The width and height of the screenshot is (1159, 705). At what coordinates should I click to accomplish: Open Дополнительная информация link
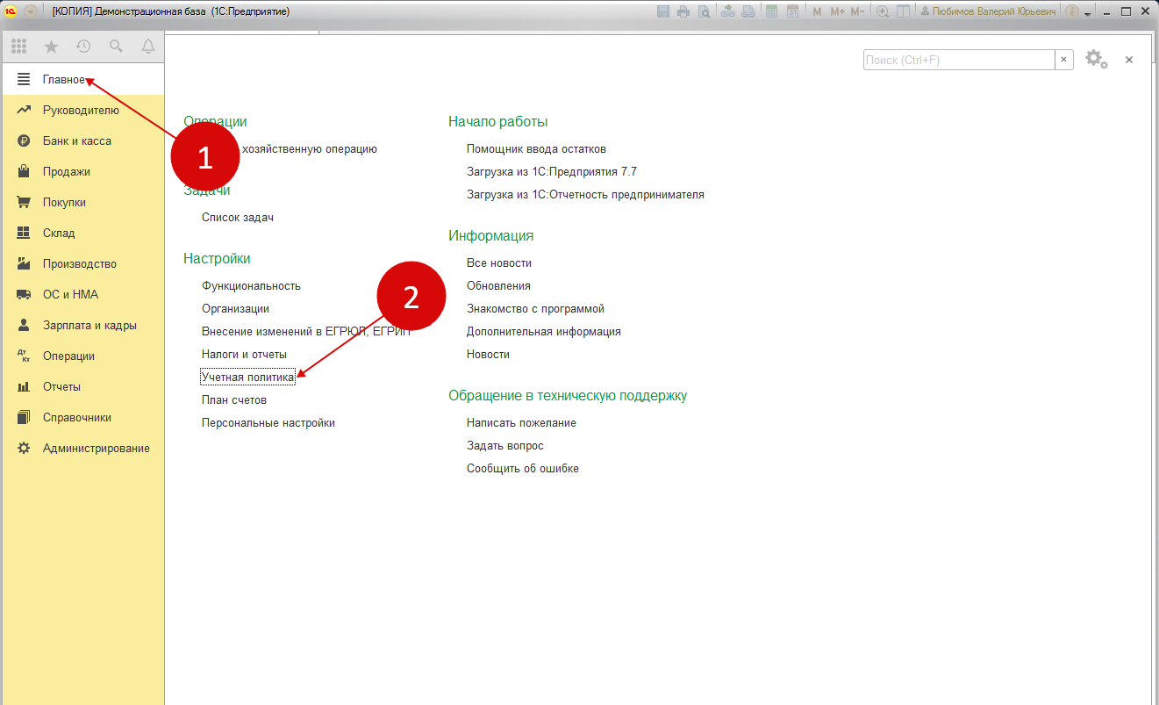[x=544, y=331]
